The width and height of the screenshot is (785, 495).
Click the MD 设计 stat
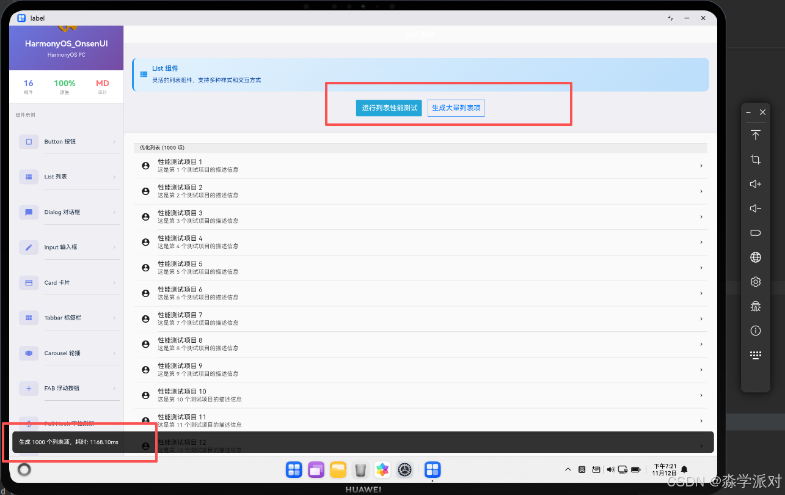click(103, 87)
